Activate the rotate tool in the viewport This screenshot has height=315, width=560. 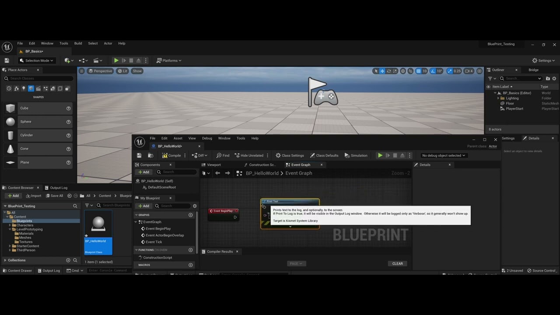click(x=388, y=71)
